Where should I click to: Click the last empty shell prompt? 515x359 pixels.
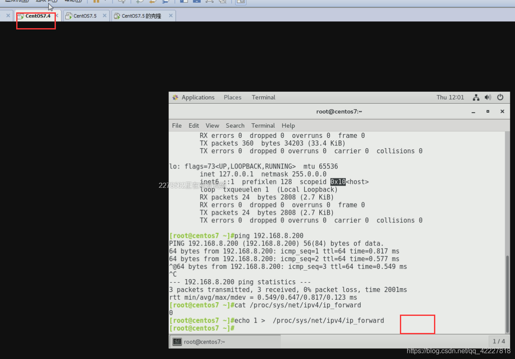coord(202,328)
